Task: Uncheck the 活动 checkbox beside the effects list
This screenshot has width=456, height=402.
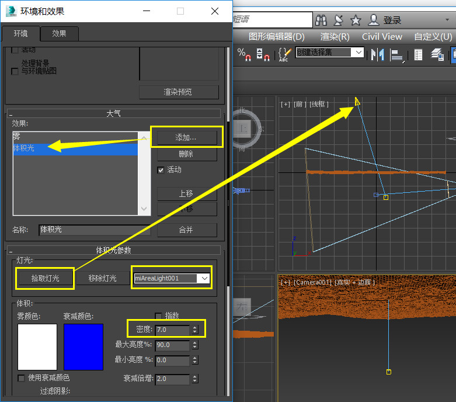Action: tap(161, 170)
